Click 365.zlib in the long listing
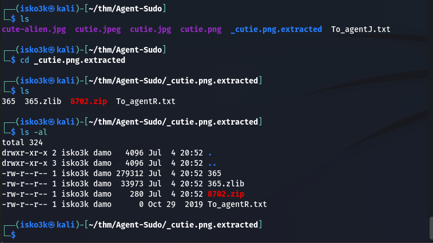Image resolution: width=433 pixels, height=243 pixels. (x=226, y=184)
